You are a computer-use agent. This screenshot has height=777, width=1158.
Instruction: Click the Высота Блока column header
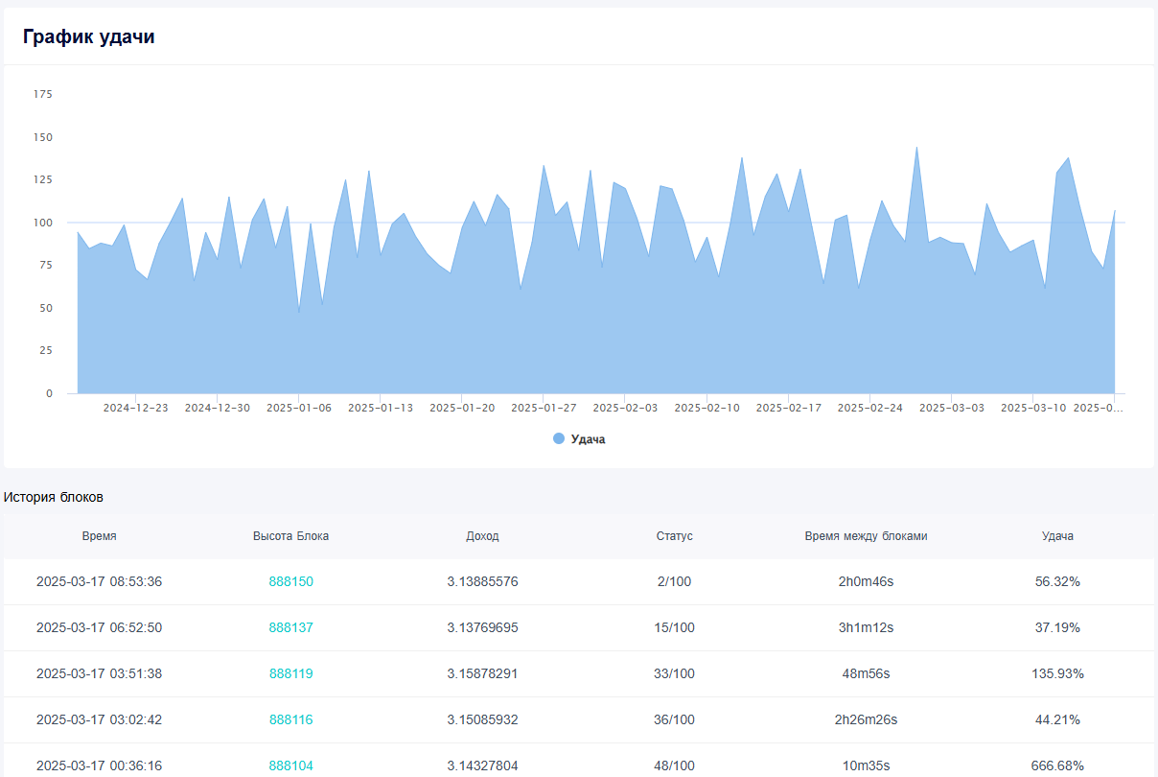pyautogui.click(x=290, y=536)
